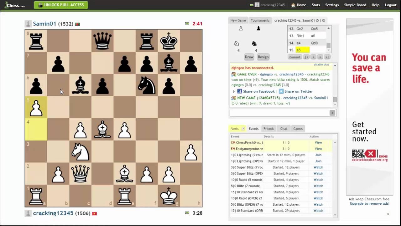Step forward one move
This screenshot has height=226, width=401.
(320, 57)
